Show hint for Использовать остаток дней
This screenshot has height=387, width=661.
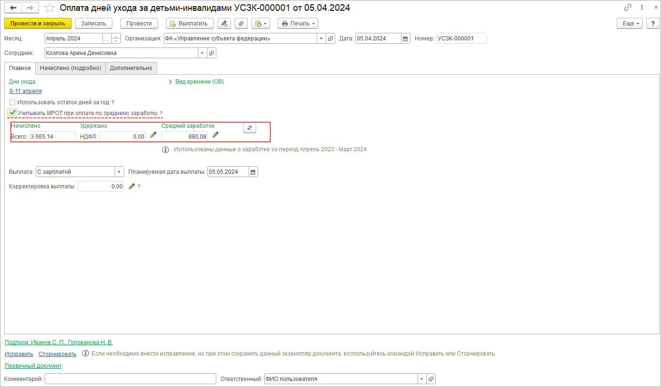(x=113, y=102)
